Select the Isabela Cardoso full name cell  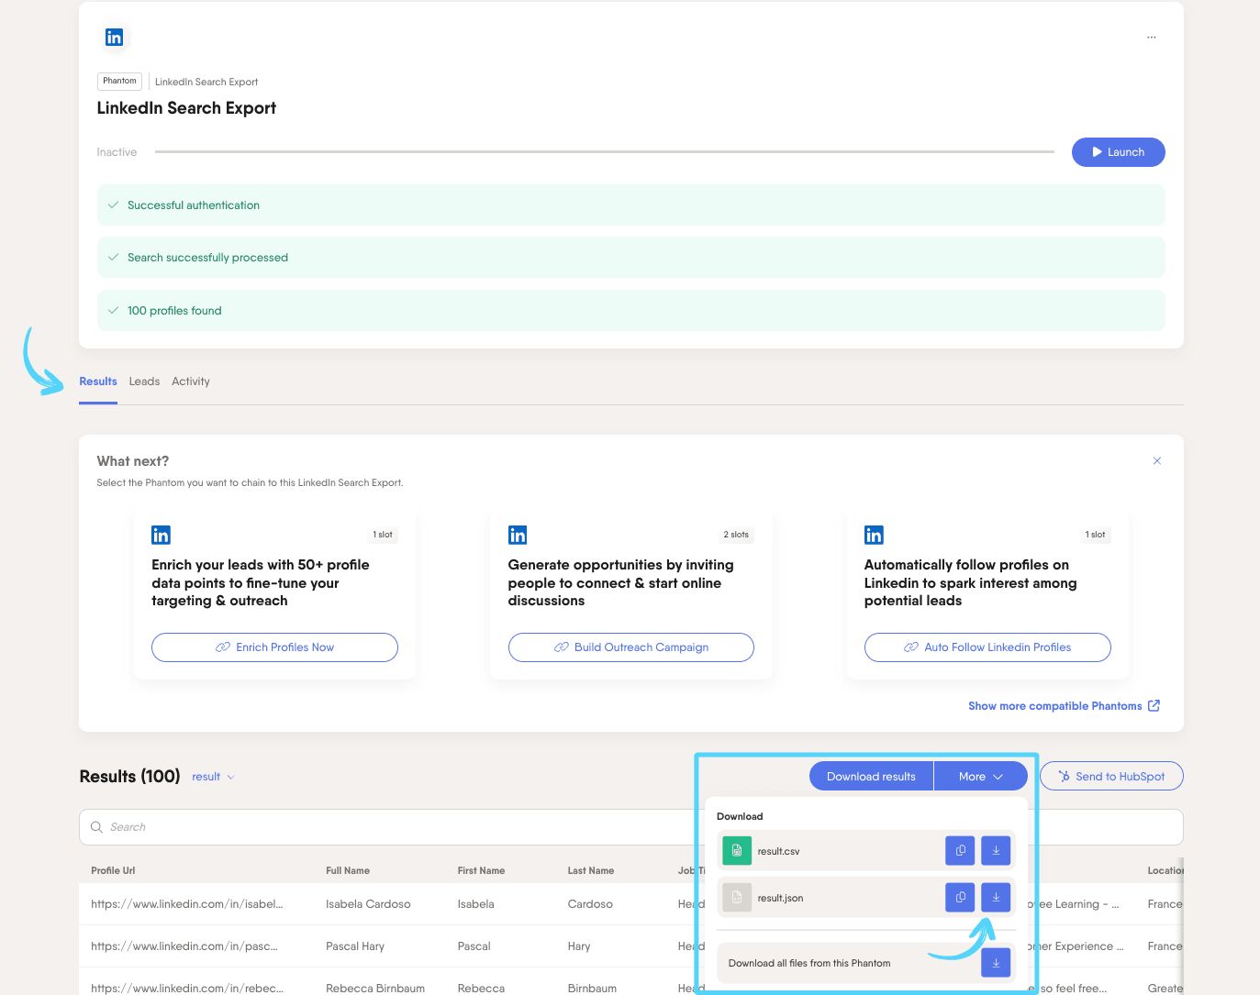coord(368,904)
